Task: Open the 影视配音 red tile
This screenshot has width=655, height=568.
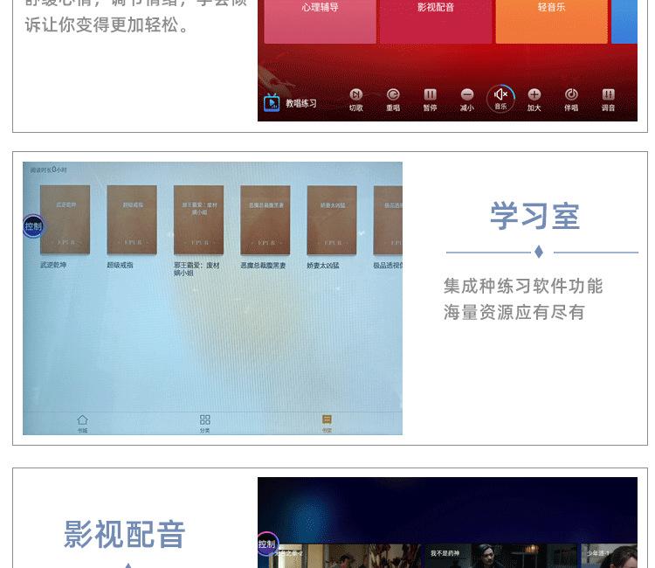Action: pos(436,21)
